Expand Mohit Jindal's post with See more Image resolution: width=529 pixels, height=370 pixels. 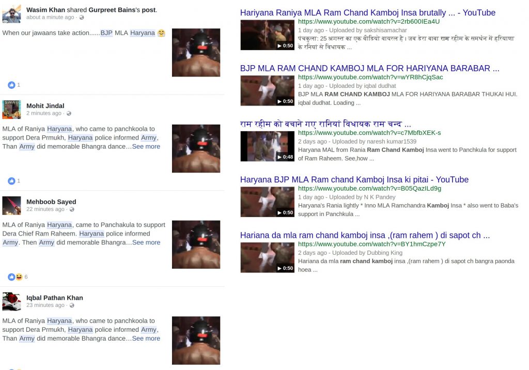coord(146,147)
